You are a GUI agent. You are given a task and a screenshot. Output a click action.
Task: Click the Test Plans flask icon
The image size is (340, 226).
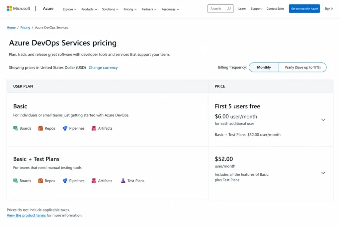123,181
